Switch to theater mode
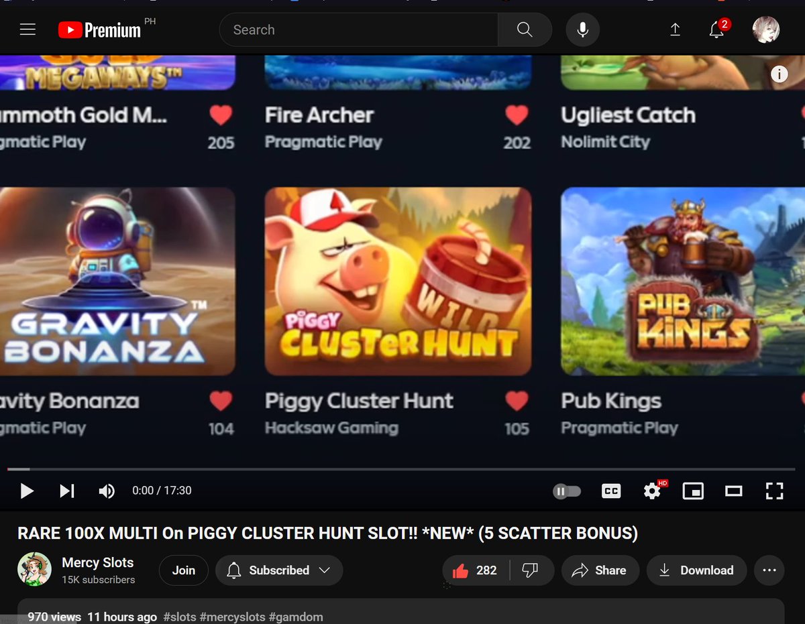 tap(734, 491)
